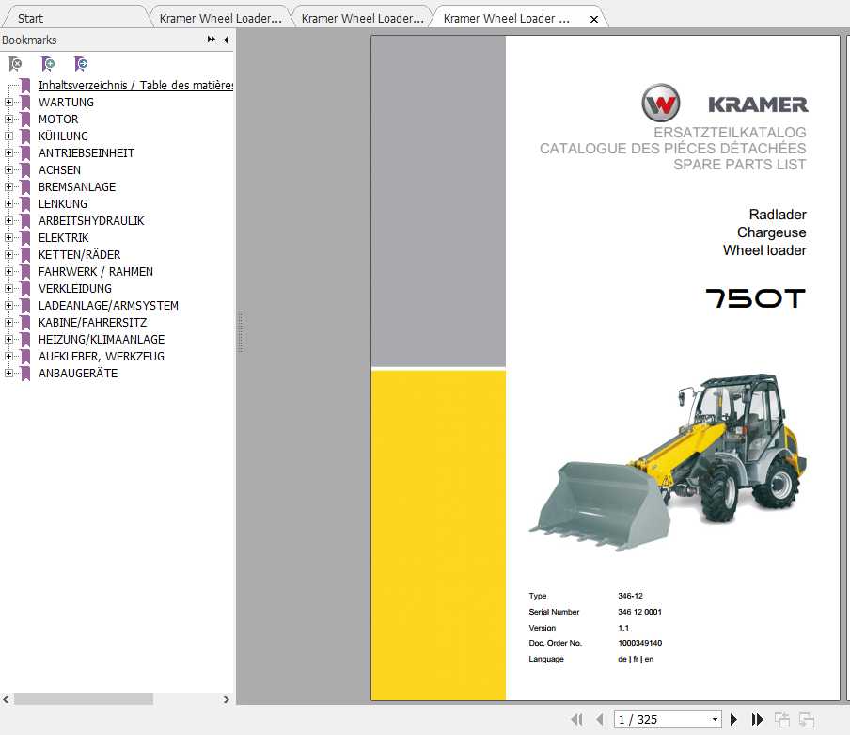Switch to the second Kramer Wheel Loader tab
The image size is (850, 735).
(x=363, y=19)
